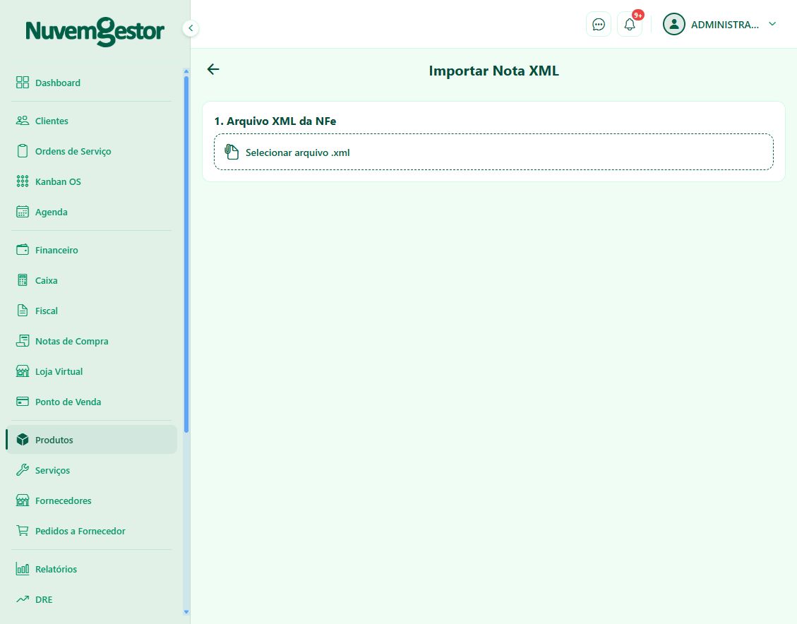Click the Kanban OS dots icon
Screen dimensions: 797x624
(x=23, y=181)
